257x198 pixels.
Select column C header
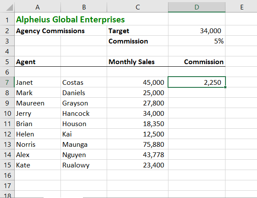point(137,7)
